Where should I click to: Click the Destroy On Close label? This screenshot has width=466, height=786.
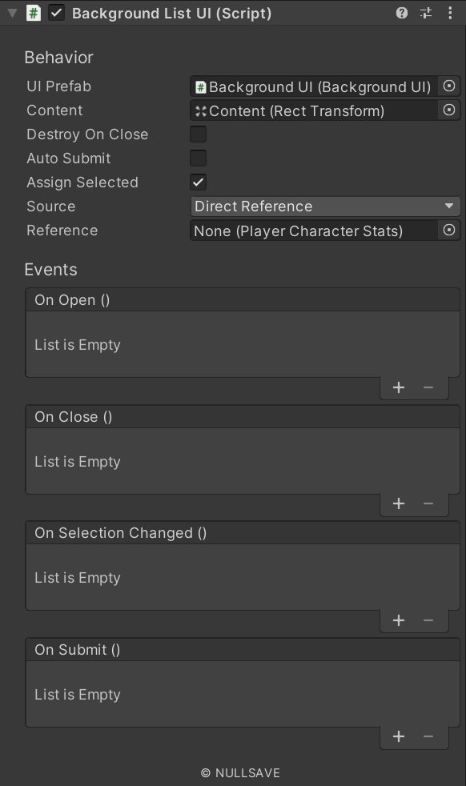pos(87,134)
